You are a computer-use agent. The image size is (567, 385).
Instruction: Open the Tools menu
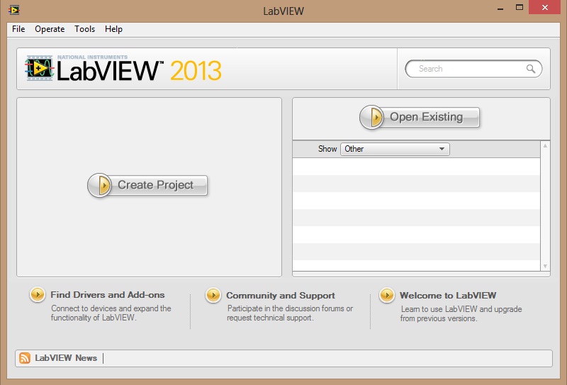click(84, 29)
